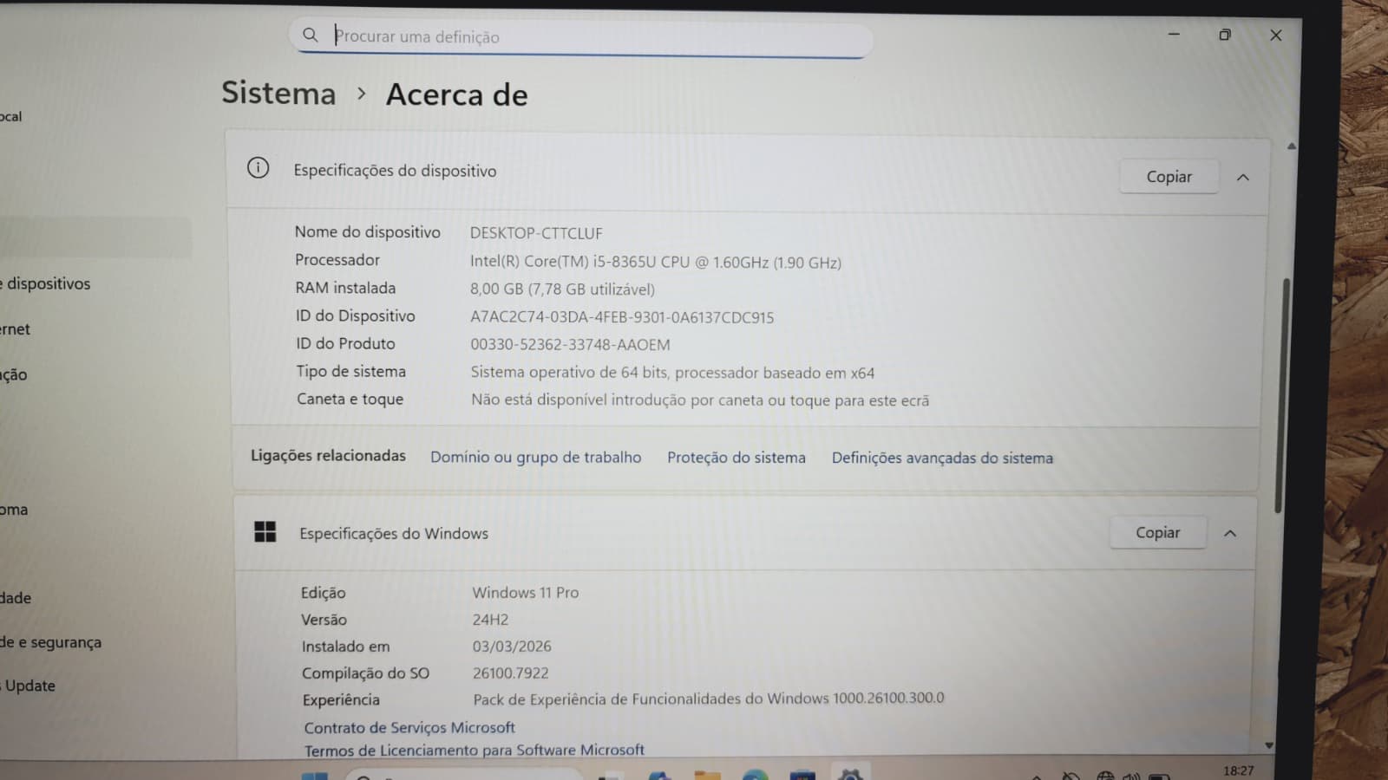This screenshot has height=780, width=1388.
Task: Copy the Windows specifications with Copiar
Action: 1157,532
